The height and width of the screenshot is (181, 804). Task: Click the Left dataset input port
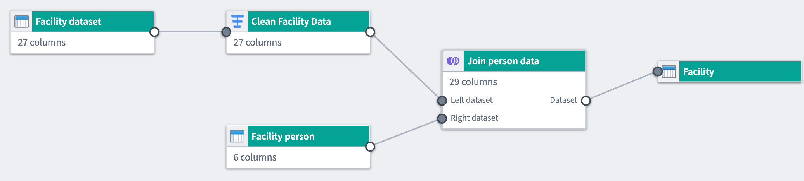[x=442, y=101]
